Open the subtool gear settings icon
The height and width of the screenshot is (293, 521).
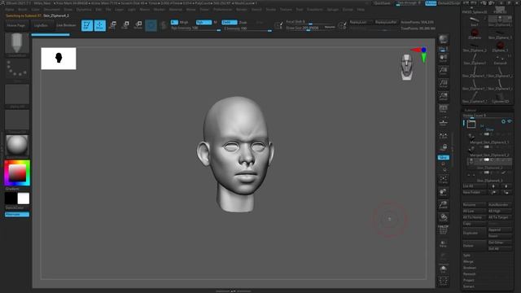[503, 121]
